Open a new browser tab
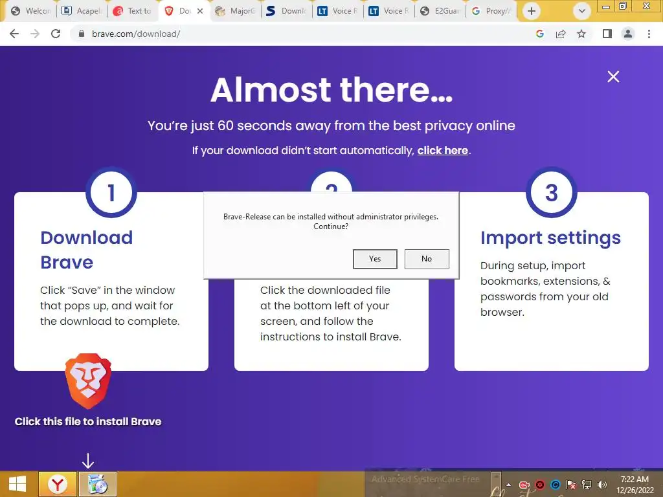Image resolution: width=663 pixels, height=497 pixels. (x=532, y=11)
